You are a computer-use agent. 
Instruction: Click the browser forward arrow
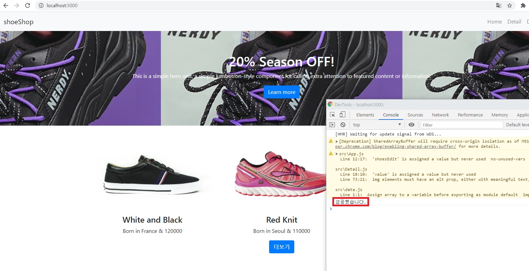click(17, 5)
